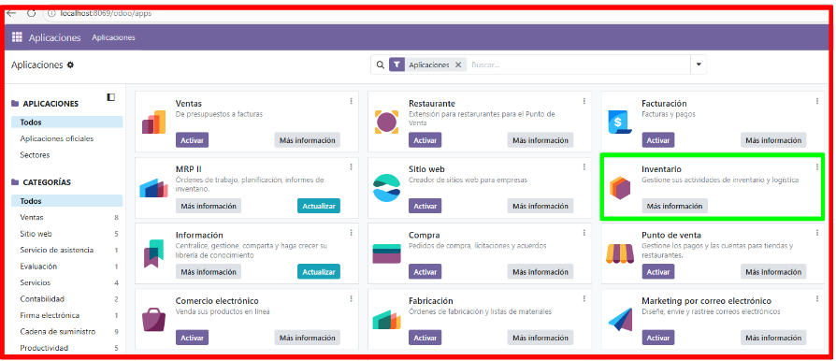Activate the Sitio web app
Viewport: 836px width, 361px height.
click(425, 206)
